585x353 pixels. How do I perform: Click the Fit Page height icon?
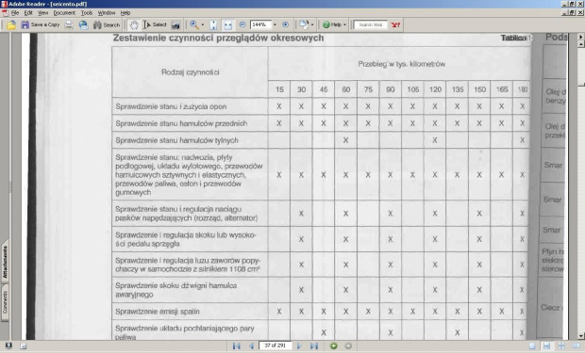click(213, 25)
